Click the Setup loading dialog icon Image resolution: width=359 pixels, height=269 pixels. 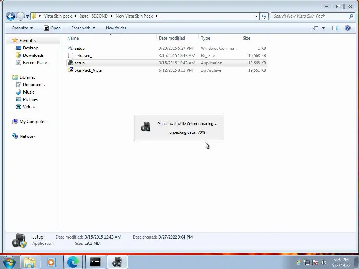click(x=145, y=126)
